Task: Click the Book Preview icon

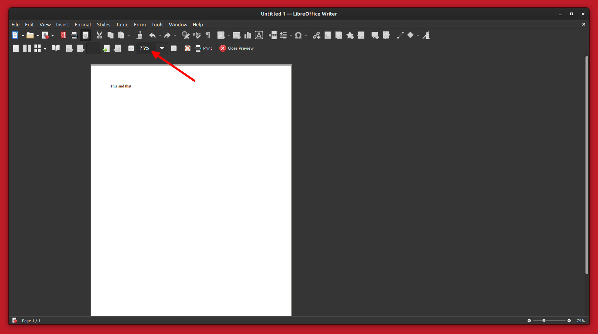Action: (x=56, y=48)
